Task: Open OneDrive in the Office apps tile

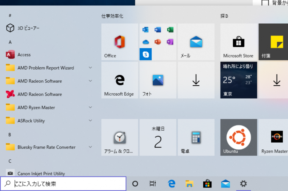Action: click(x=146, y=42)
